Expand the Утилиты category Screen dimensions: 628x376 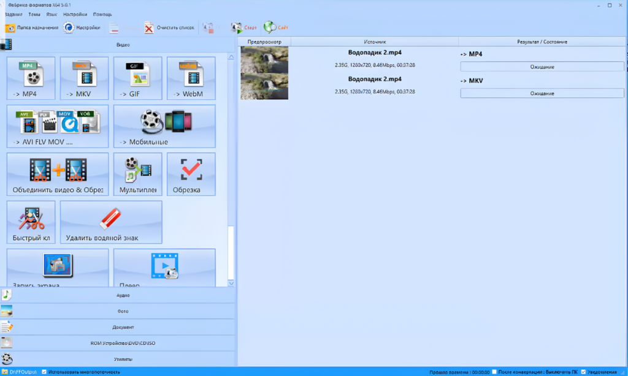click(117, 359)
